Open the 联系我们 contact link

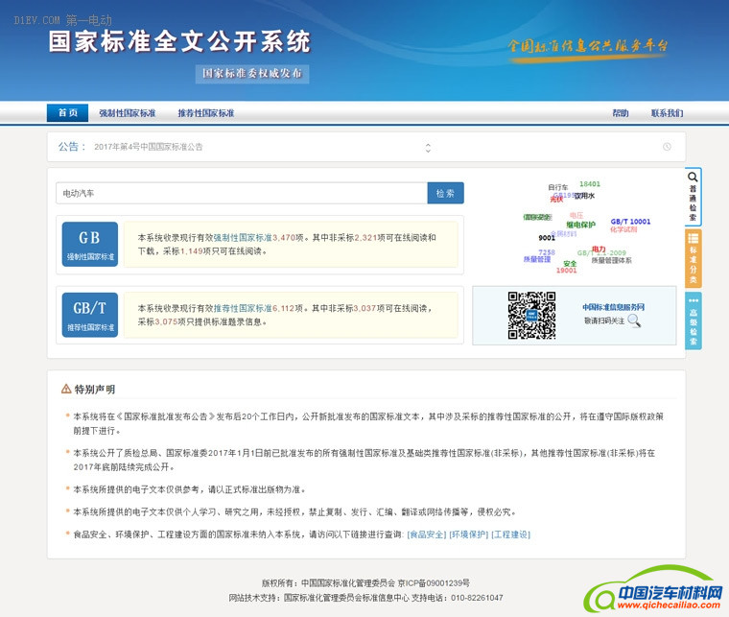click(x=667, y=113)
